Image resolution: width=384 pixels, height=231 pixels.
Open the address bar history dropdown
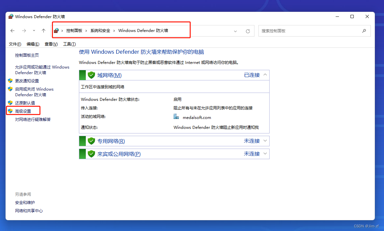(x=235, y=31)
